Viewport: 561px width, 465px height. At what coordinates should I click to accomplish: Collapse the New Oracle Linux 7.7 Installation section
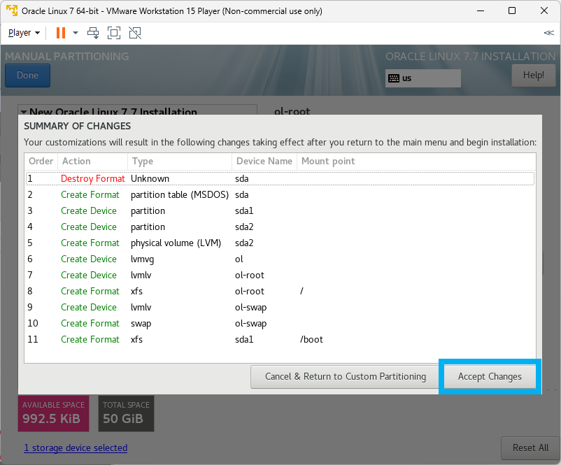tap(24, 112)
